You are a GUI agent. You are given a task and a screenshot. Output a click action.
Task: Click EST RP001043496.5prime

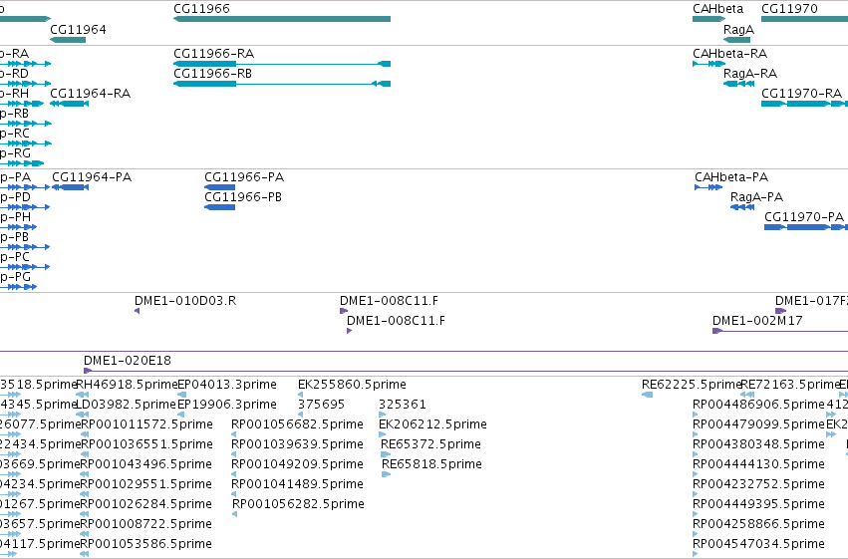point(85,474)
